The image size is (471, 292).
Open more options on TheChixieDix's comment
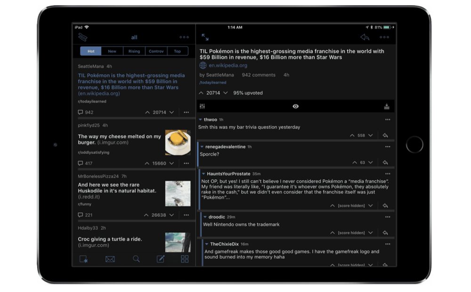(x=388, y=244)
